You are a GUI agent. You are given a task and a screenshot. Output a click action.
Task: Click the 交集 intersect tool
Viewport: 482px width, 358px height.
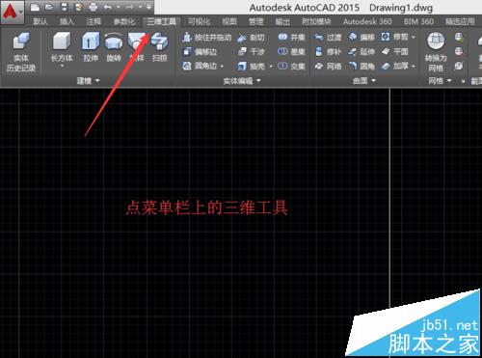tap(291, 67)
